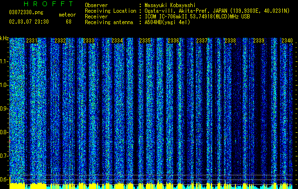The height and width of the screenshot is (189, 298).
Task: Click the 2340 time marker
Action: [287, 41]
